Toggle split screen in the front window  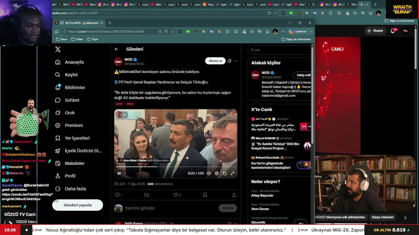coord(236,31)
